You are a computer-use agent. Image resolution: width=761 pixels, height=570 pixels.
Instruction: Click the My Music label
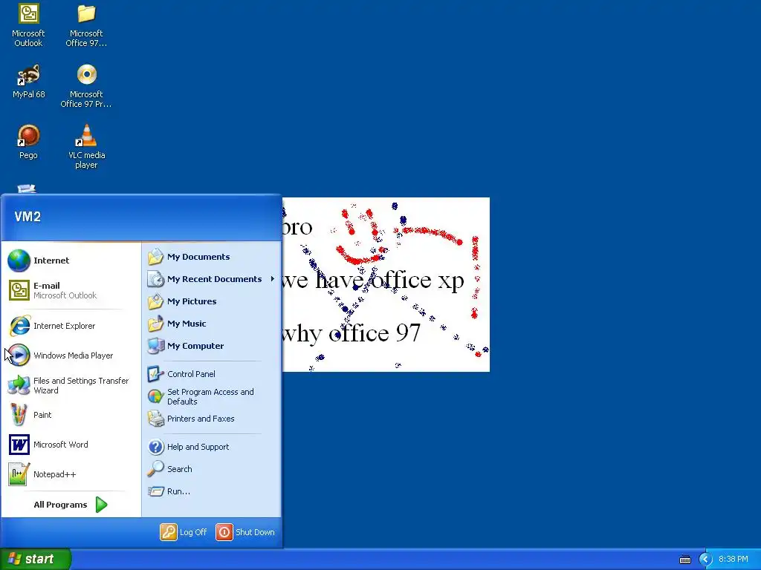[187, 324]
